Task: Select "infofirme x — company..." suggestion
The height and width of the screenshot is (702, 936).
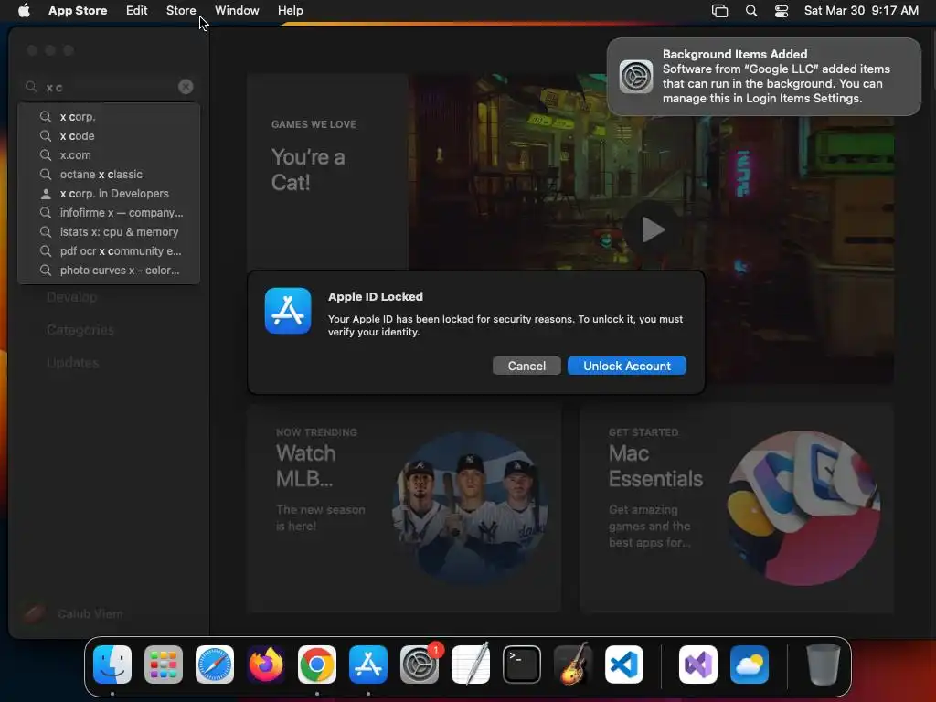Action: pyautogui.click(x=109, y=212)
